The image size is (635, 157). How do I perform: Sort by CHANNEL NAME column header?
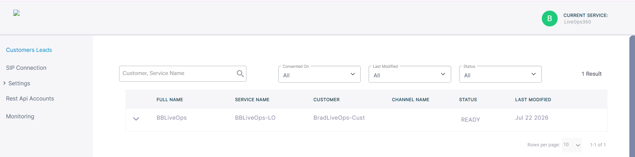(x=410, y=99)
